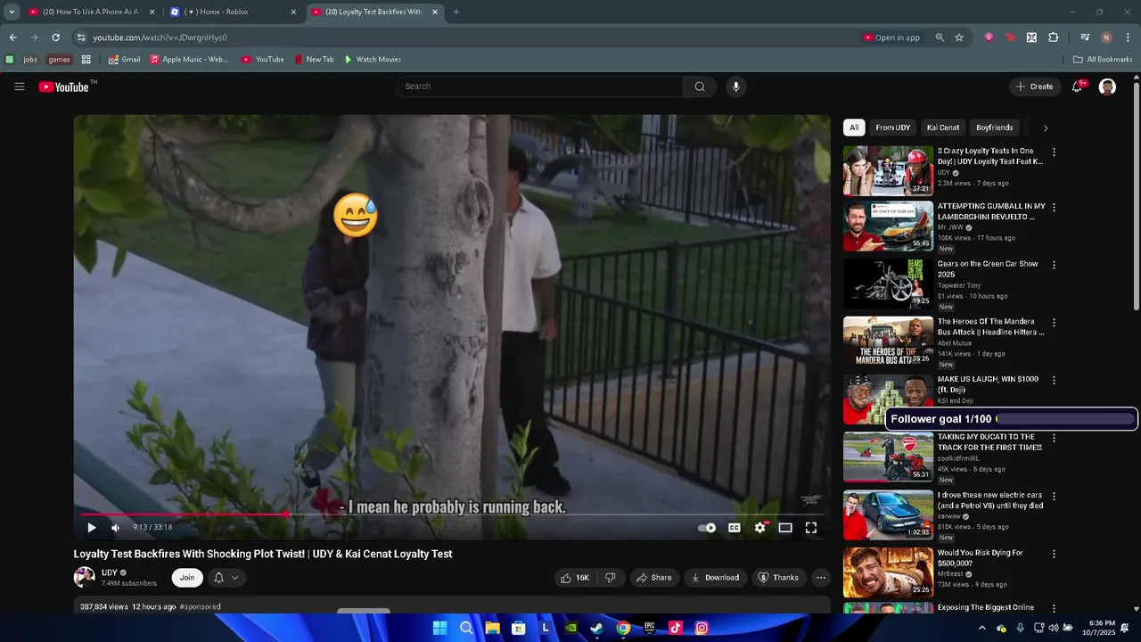
Task: Click the Download button
Action: point(715,578)
